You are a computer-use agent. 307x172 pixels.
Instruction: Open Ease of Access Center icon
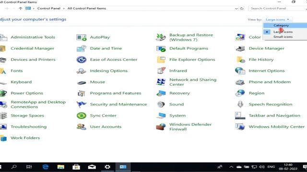point(81,59)
